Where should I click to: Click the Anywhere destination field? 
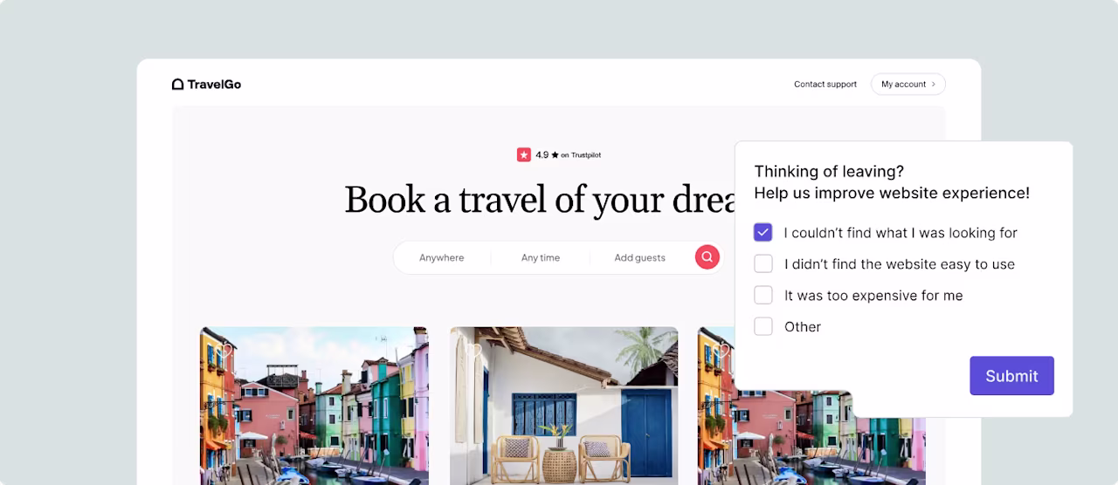pyautogui.click(x=442, y=257)
